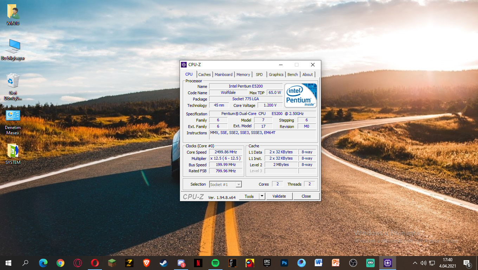Click the CPU-Z title bar app icon
The width and height of the screenshot is (478, 270).
click(x=184, y=65)
